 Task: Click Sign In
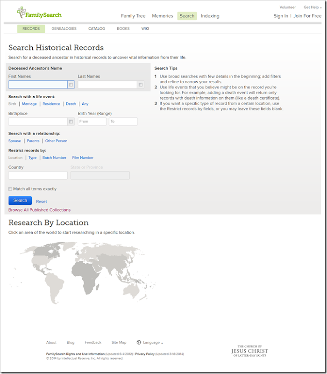(x=281, y=16)
